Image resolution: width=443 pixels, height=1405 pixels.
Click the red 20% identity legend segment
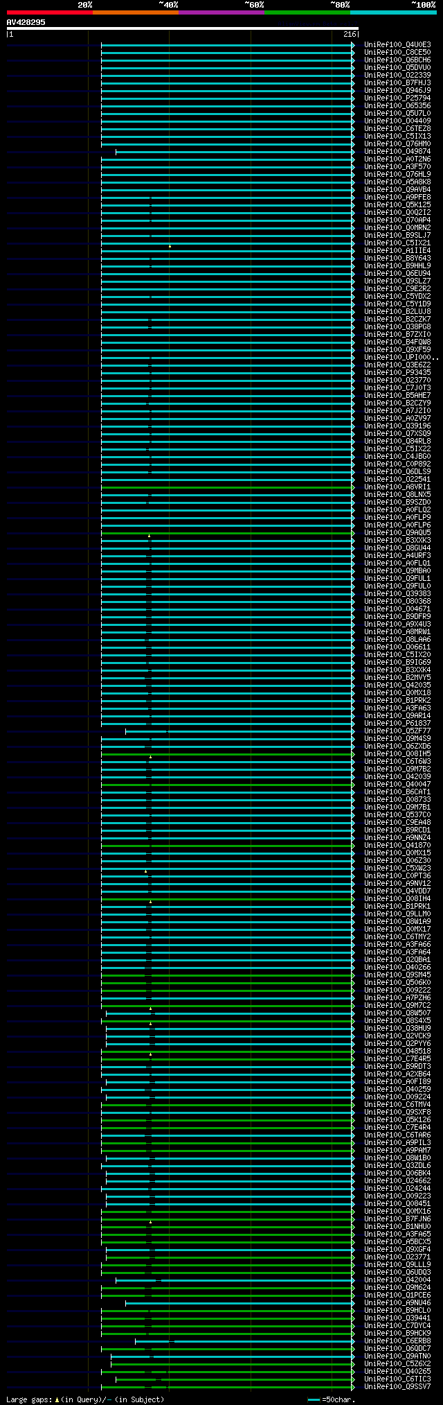(x=50, y=12)
